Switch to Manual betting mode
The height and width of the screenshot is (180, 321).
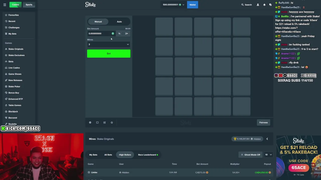[x=98, y=21]
